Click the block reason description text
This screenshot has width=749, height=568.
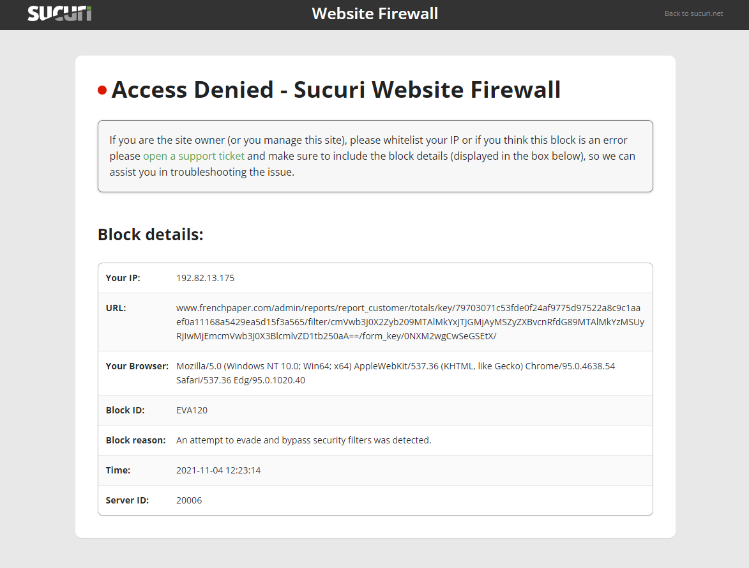[303, 440]
